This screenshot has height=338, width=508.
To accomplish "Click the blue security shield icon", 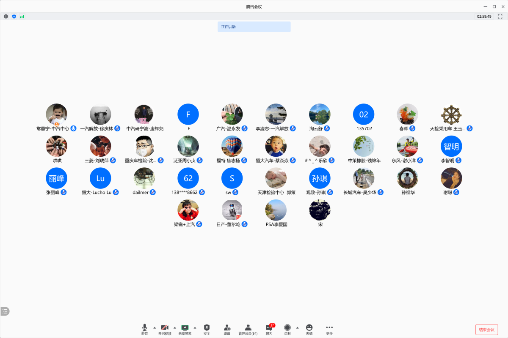I will [x=14, y=16].
